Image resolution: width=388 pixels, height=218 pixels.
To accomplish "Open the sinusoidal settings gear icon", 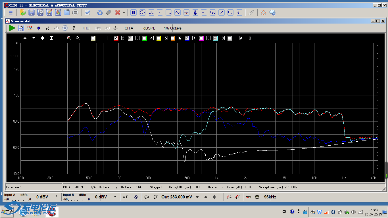I will 65,28.
